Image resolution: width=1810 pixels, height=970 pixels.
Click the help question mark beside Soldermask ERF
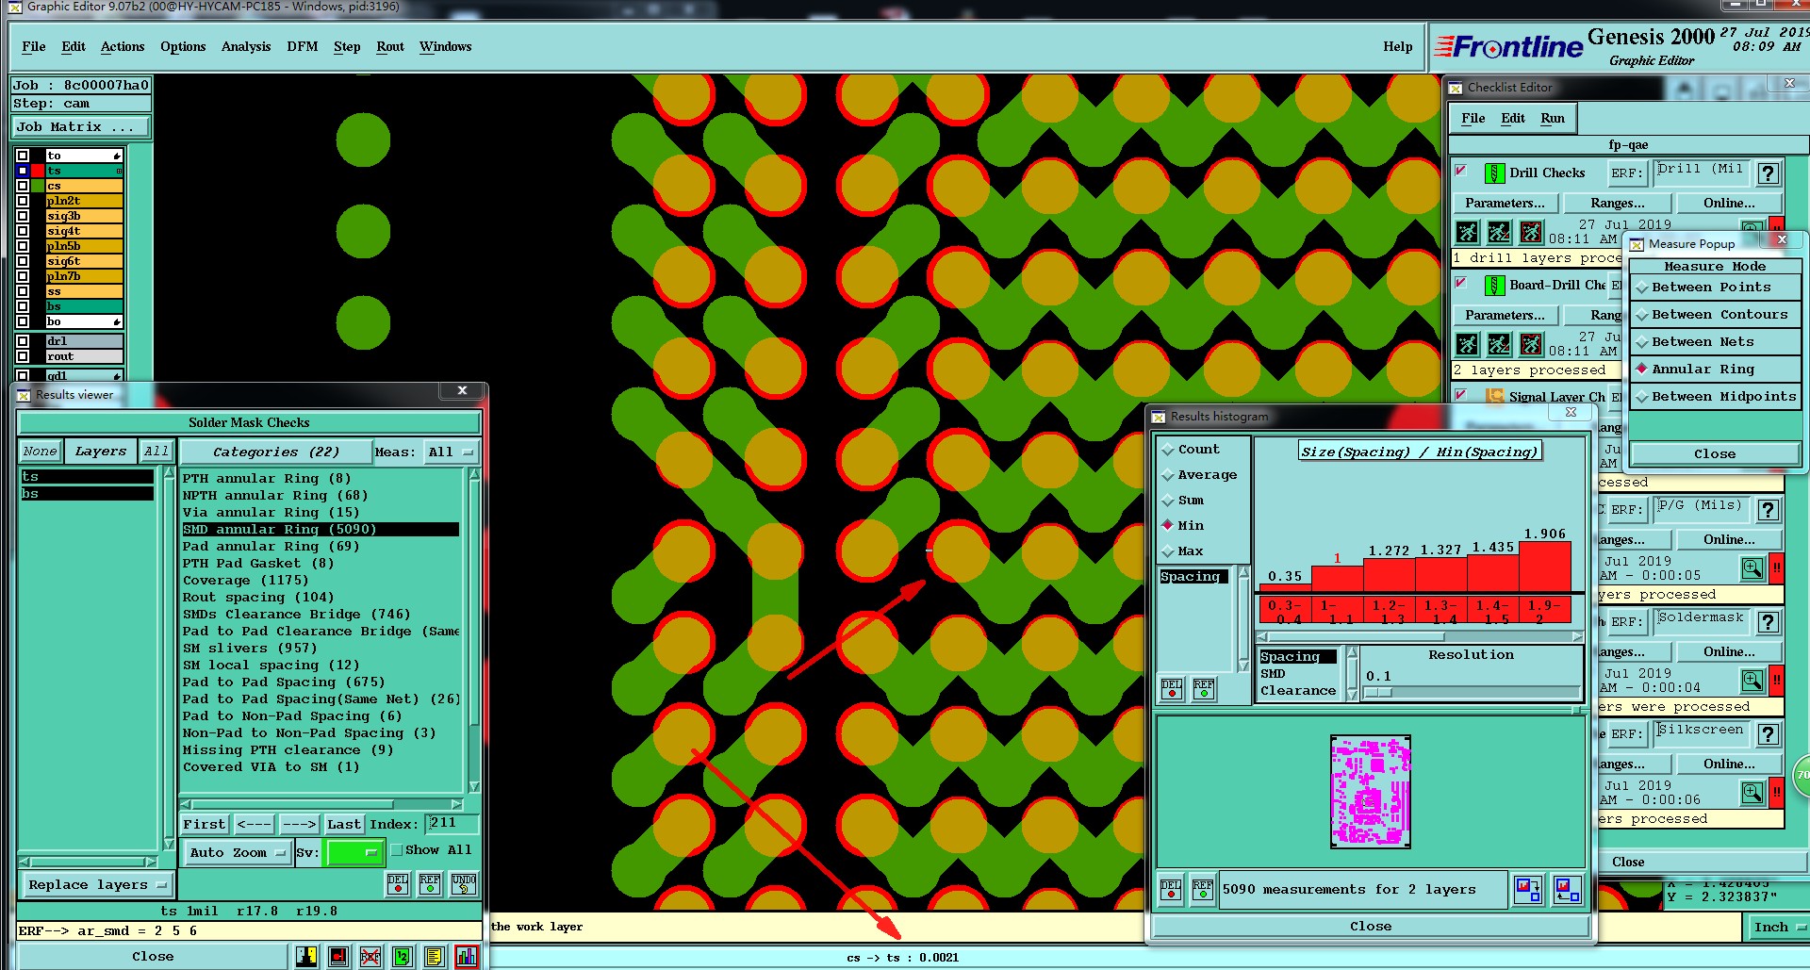coord(1769,622)
